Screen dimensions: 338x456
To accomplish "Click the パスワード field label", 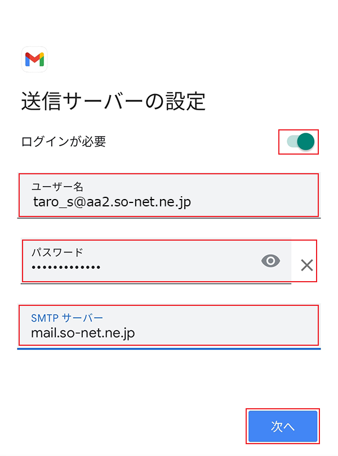I will [x=57, y=252].
